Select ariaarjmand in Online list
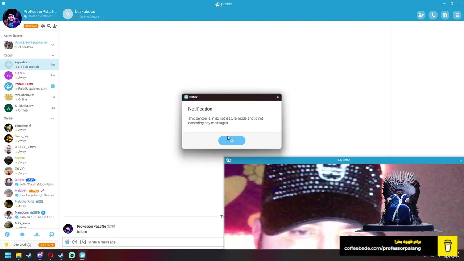Viewport: 464px width, 261px height. [x=29, y=128]
